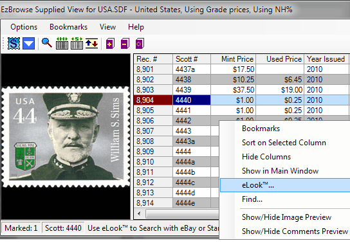Click the Mint Price column header
Image resolution: width=350 pixels, height=243 pixels.
(233, 59)
